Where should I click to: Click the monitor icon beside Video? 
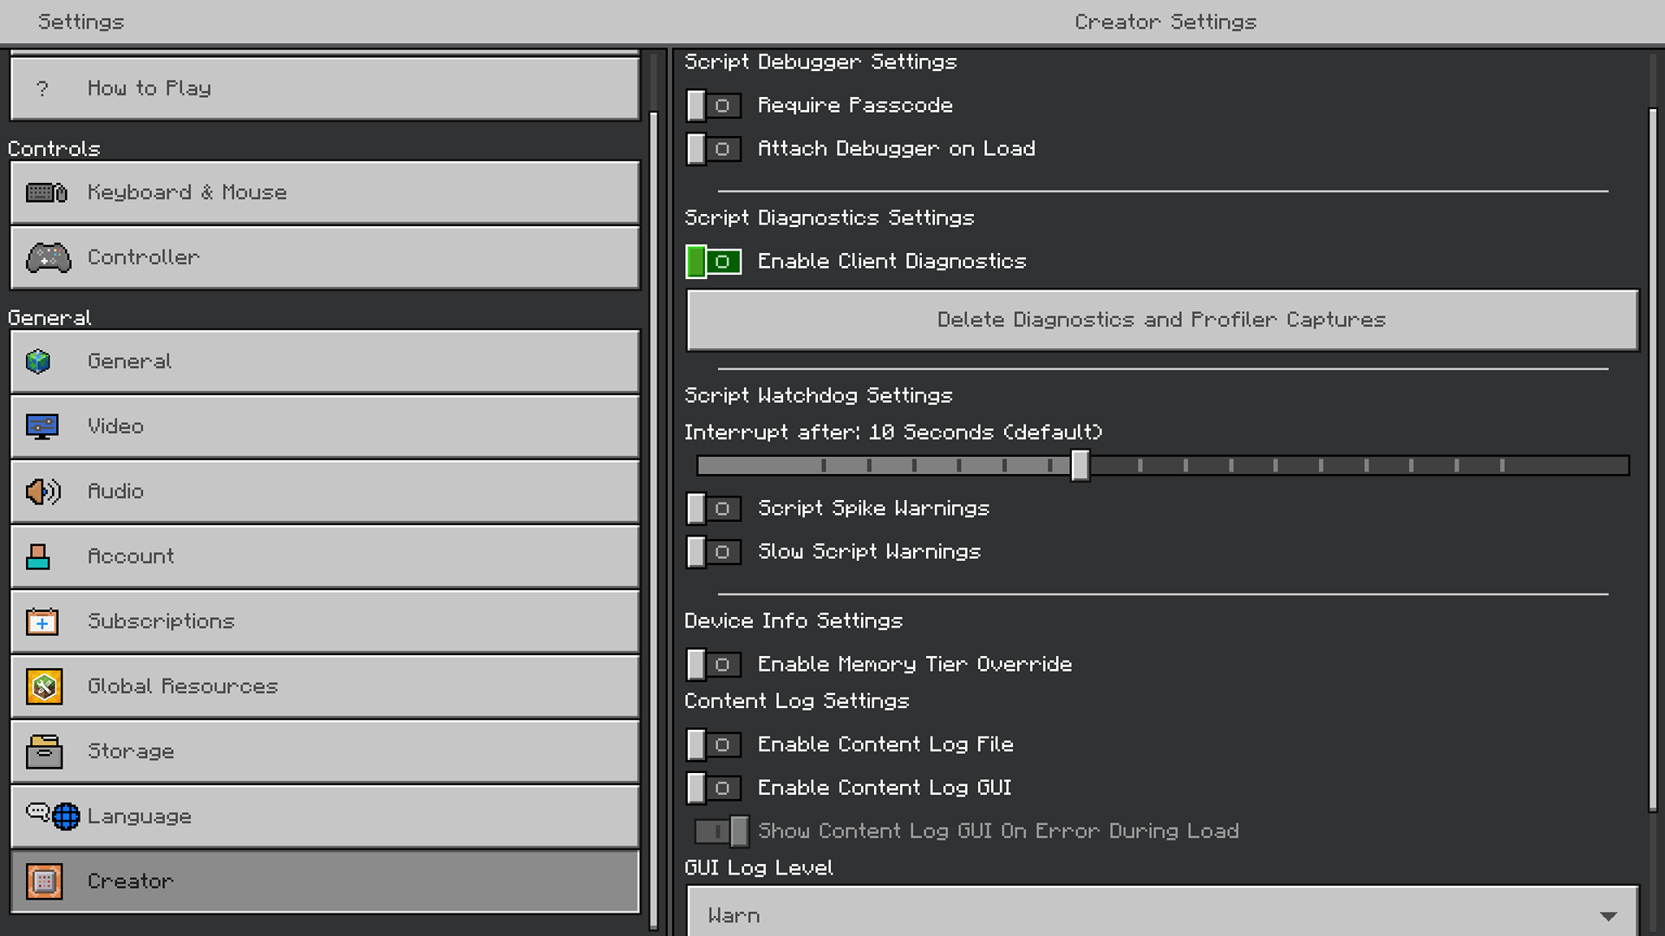tap(42, 426)
